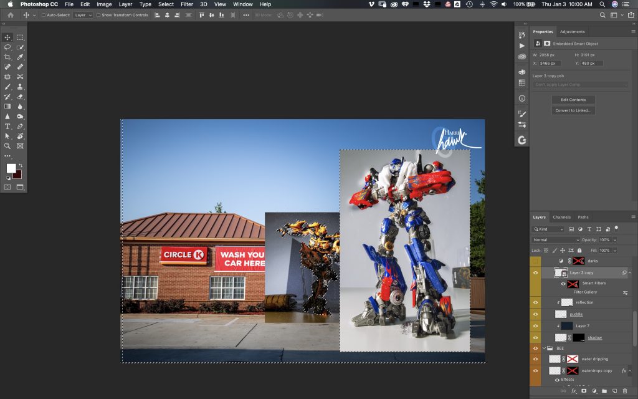Click the Convert to Linked button
Screen dimensions: 638x399
tap(573, 110)
